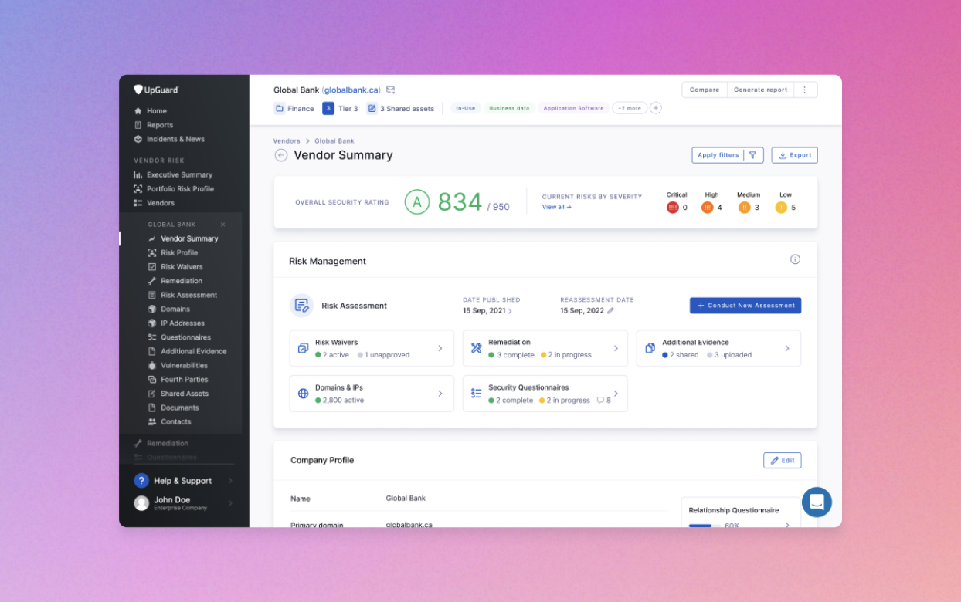Screen dimensions: 961x602
Task: Open the Domains & IPs card
Action: click(x=372, y=394)
